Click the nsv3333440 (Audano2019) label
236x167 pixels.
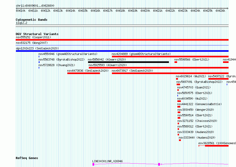click(197, 138)
